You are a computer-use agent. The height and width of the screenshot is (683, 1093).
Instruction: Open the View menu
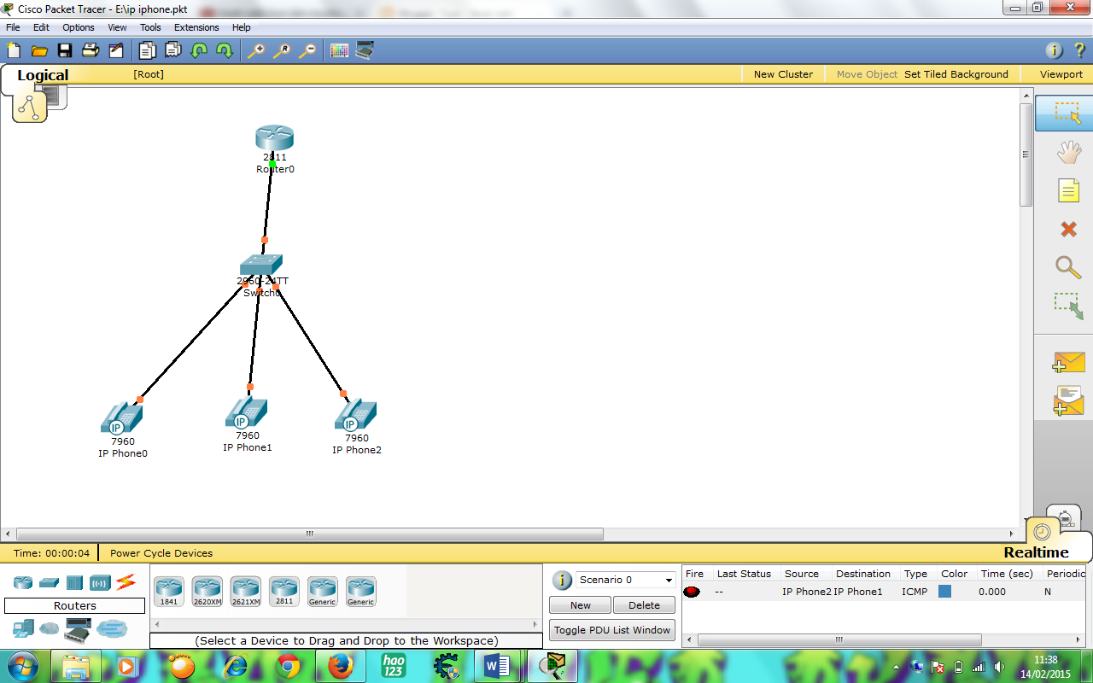click(117, 27)
